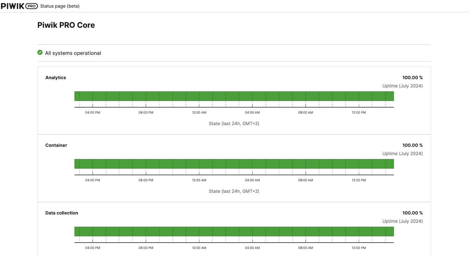Click Analytics State (last 24h, GMT+2) caption

pyautogui.click(x=234, y=124)
